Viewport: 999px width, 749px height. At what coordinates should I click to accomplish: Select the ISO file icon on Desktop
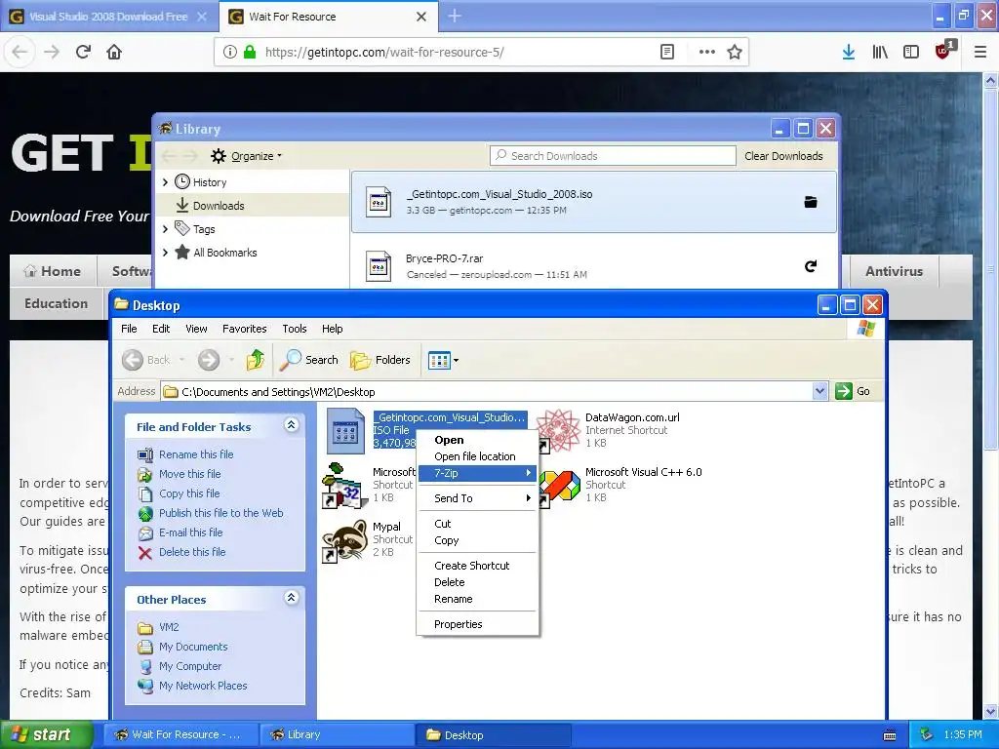[x=345, y=430]
